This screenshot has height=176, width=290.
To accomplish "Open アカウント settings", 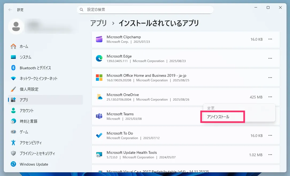I will coord(45,110).
